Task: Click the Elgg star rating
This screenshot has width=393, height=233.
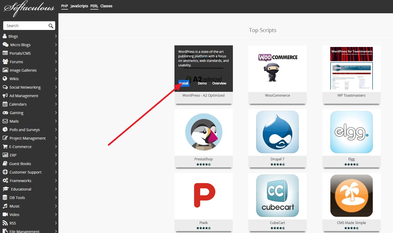Action: [x=352, y=165]
